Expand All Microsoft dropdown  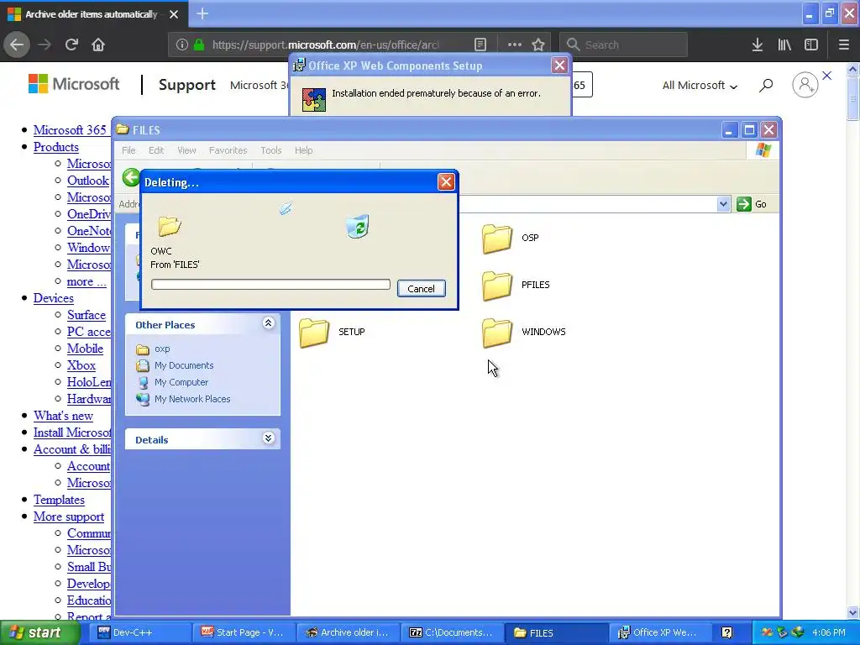[x=700, y=86]
